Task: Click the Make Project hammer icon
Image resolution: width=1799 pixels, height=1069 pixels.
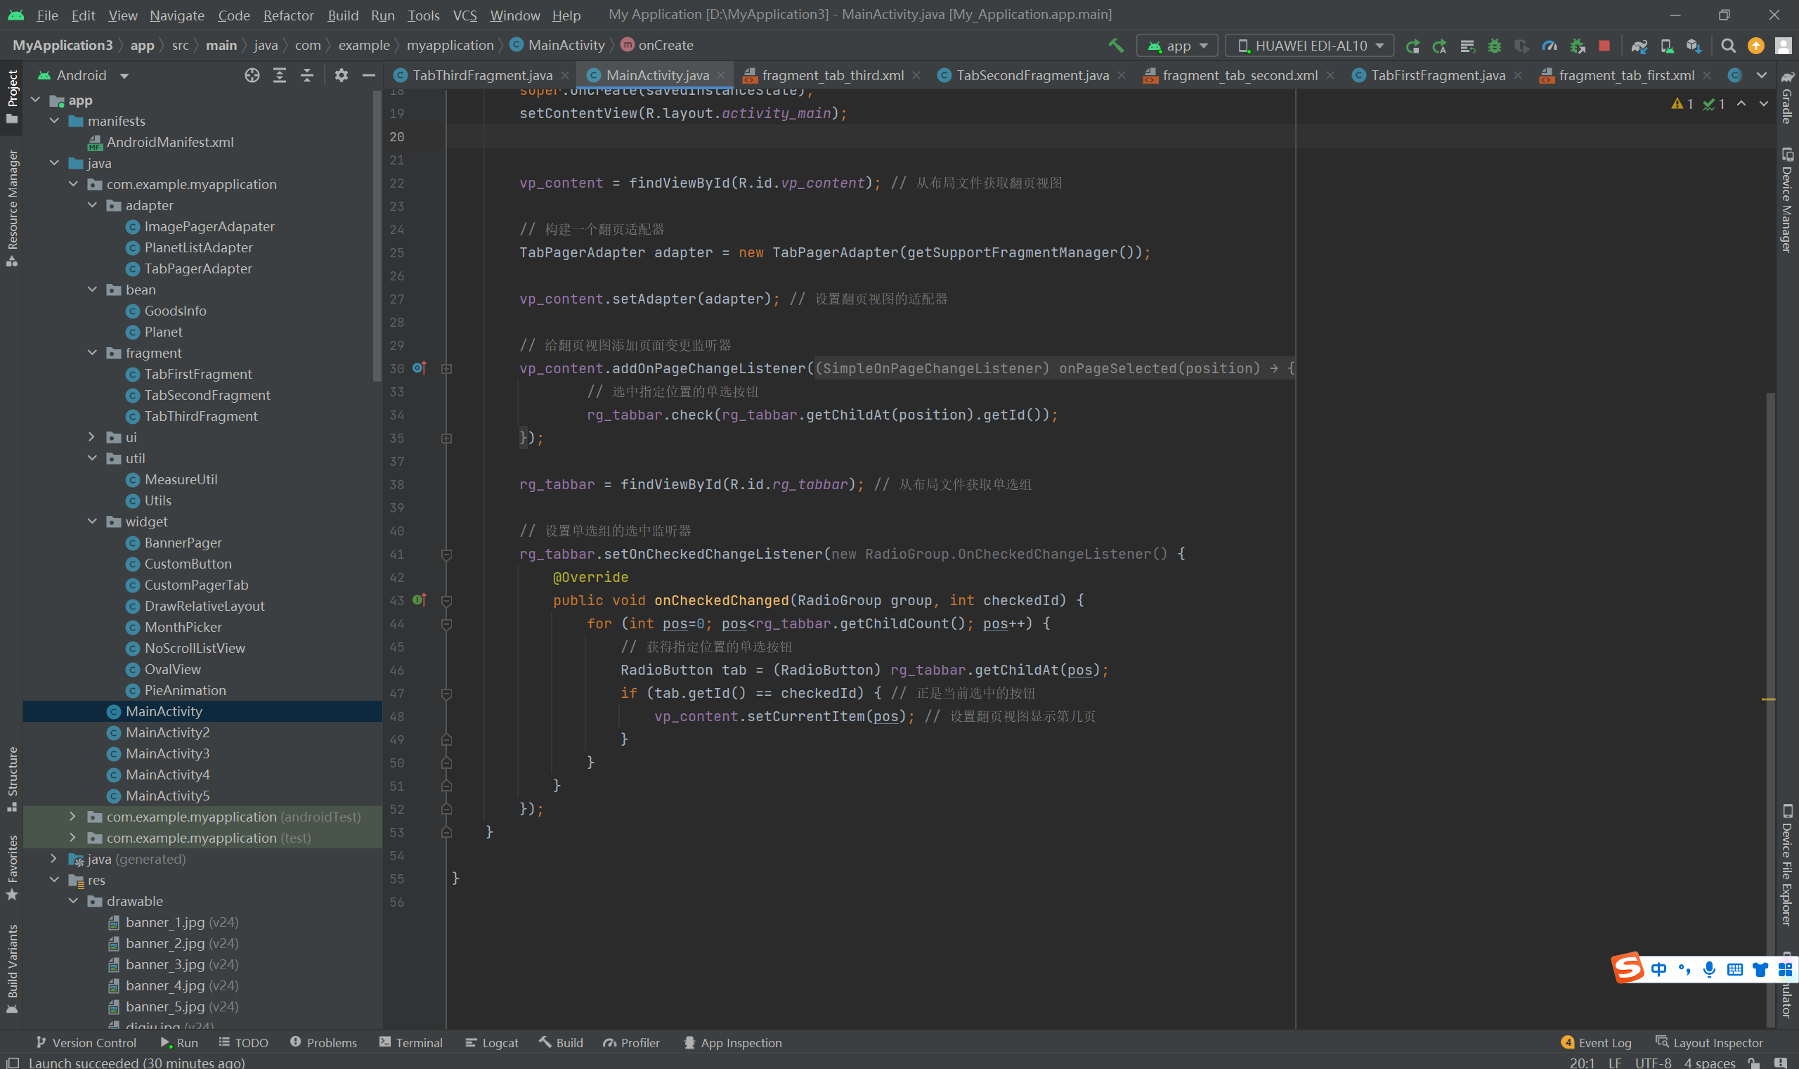Action: [1115, 46]
